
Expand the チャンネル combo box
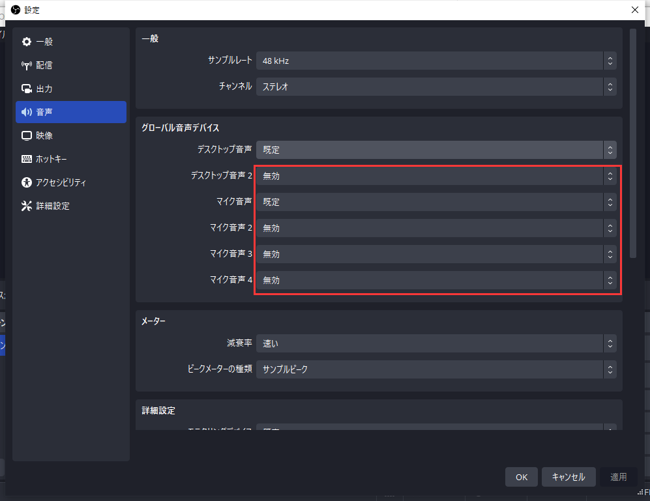(x=436, y=86)
